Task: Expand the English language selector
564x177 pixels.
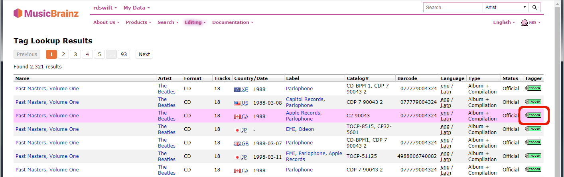Action: (x=504, y=22)
